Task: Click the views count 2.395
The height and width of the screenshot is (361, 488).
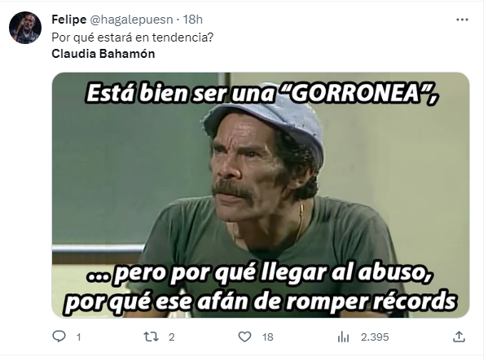Action: point(375,337)
